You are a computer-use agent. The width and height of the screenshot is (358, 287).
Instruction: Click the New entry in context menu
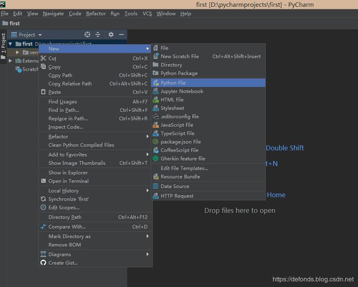pos(95,48)
